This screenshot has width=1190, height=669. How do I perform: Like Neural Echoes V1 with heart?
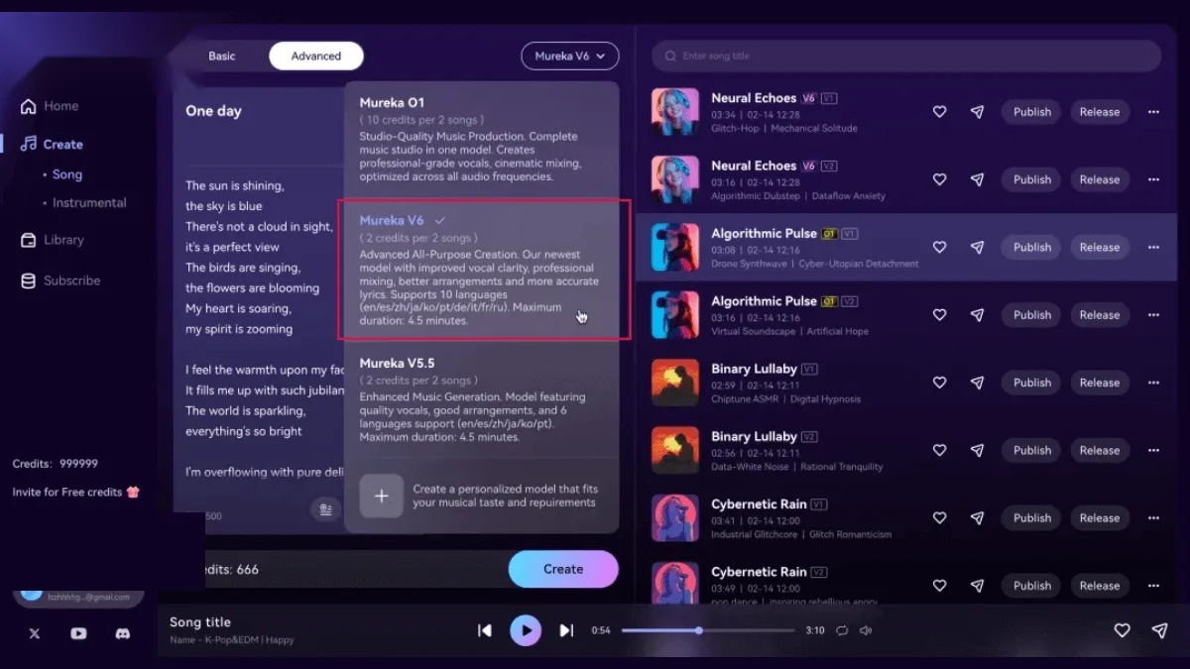click(x=939, y=112)
